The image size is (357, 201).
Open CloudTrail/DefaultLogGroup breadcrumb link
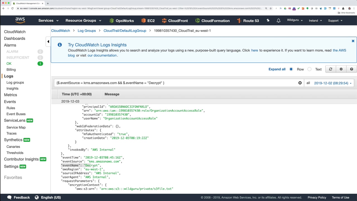[125, 31]
